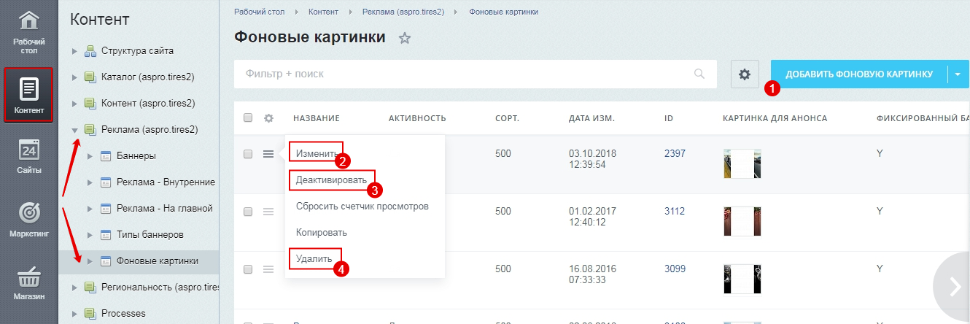This screenshot has width=970, height=324.
Task: Expand Баннеры tree node
Action: [x=89, y=155]
